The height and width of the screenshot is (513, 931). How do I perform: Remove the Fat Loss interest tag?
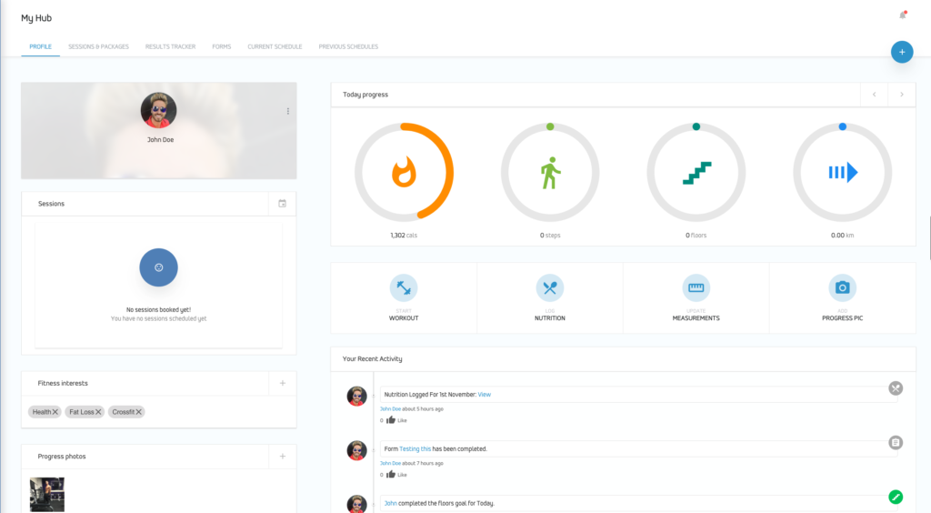click(98, 411)
